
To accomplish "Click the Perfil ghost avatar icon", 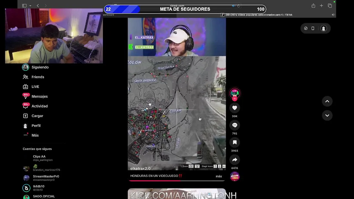I will click(25, 126).
